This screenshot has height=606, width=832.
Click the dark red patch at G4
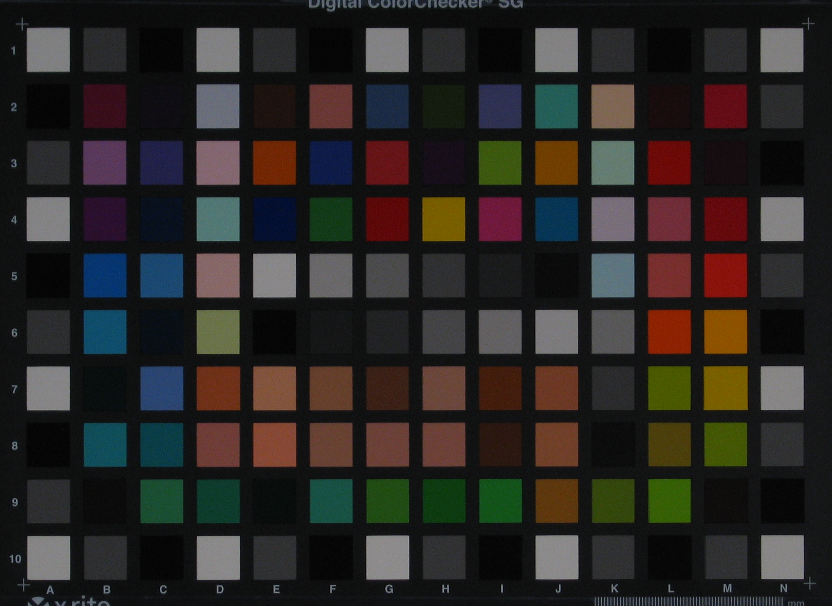tap(387, 219)
